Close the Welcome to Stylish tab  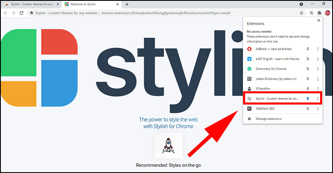tap(118, 4)
